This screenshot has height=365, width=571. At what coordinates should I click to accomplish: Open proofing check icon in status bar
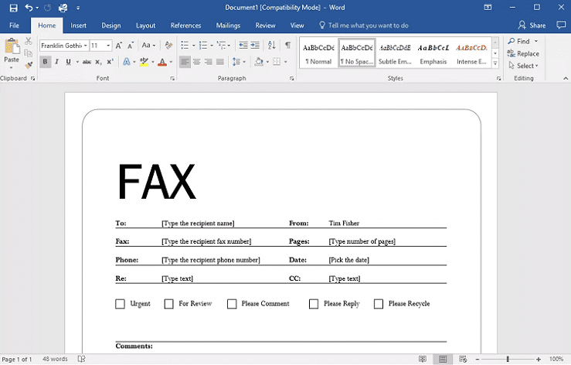pyautogui.click(x=82, y=359)
